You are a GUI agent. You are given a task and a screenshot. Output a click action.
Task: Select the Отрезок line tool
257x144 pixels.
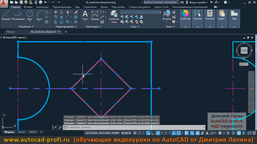[x=6, y=15]
